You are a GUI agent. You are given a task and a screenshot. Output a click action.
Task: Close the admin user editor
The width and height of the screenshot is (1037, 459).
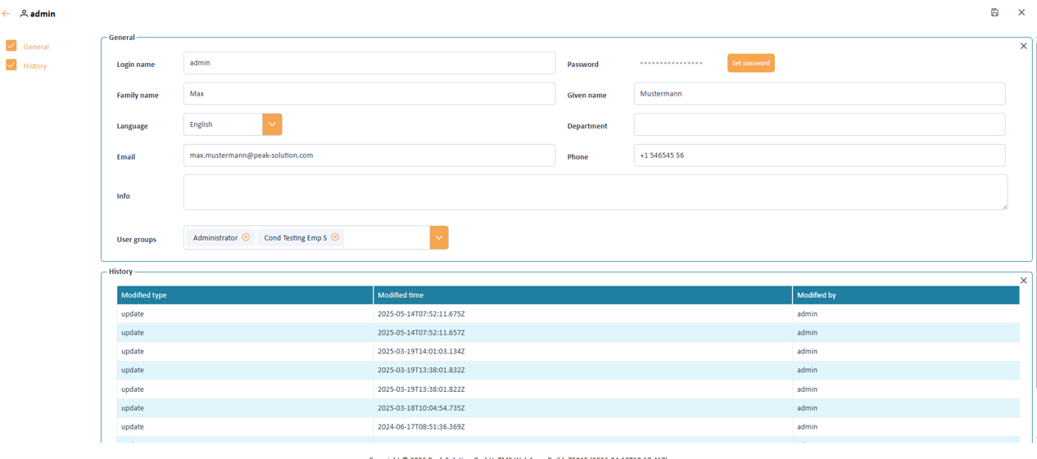tap(1021, 13)
